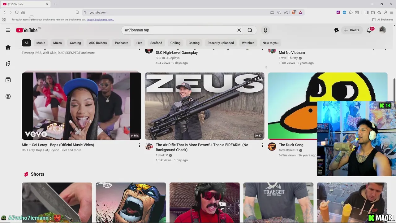The width and height of the screenshot is (396, 223).
Task: Open the Traeger grill Short thumbnail
Action: click(278, 203)
